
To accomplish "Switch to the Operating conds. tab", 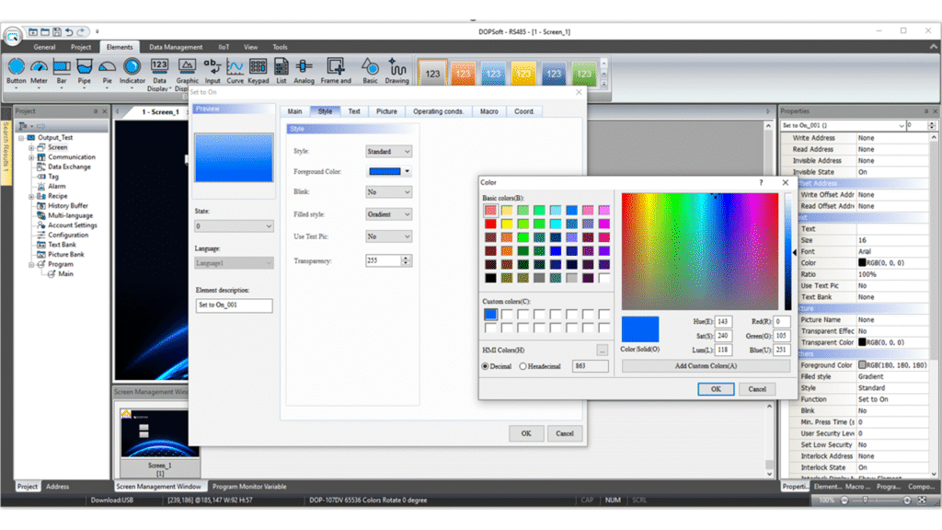I will tap(438, 111).
